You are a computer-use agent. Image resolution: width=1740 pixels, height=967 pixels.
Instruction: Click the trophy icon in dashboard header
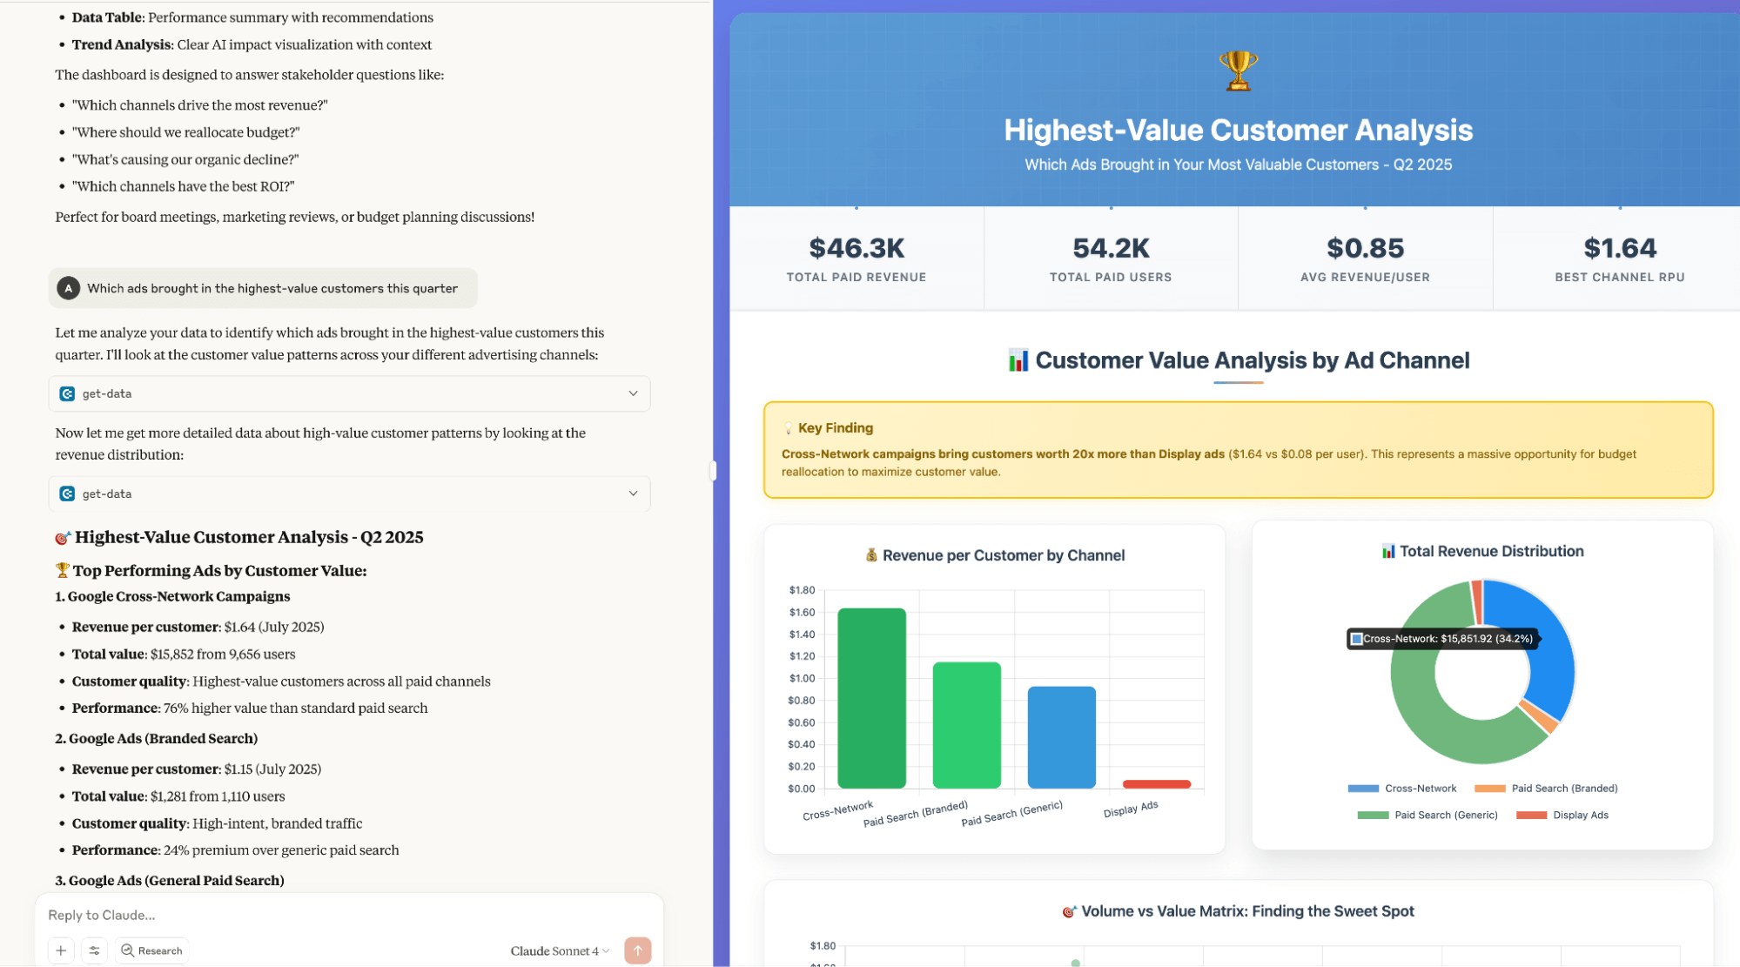click(x=1238, y=71)
